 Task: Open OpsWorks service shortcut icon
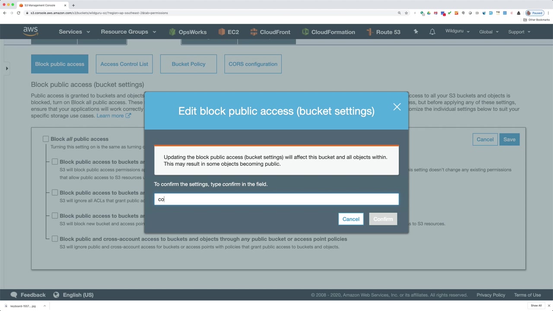coord(172,32)
